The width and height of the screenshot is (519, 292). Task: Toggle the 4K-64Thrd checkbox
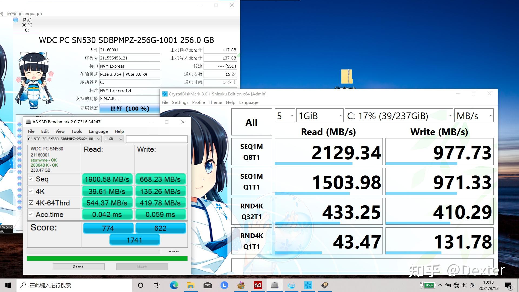(x=31, y=203)
